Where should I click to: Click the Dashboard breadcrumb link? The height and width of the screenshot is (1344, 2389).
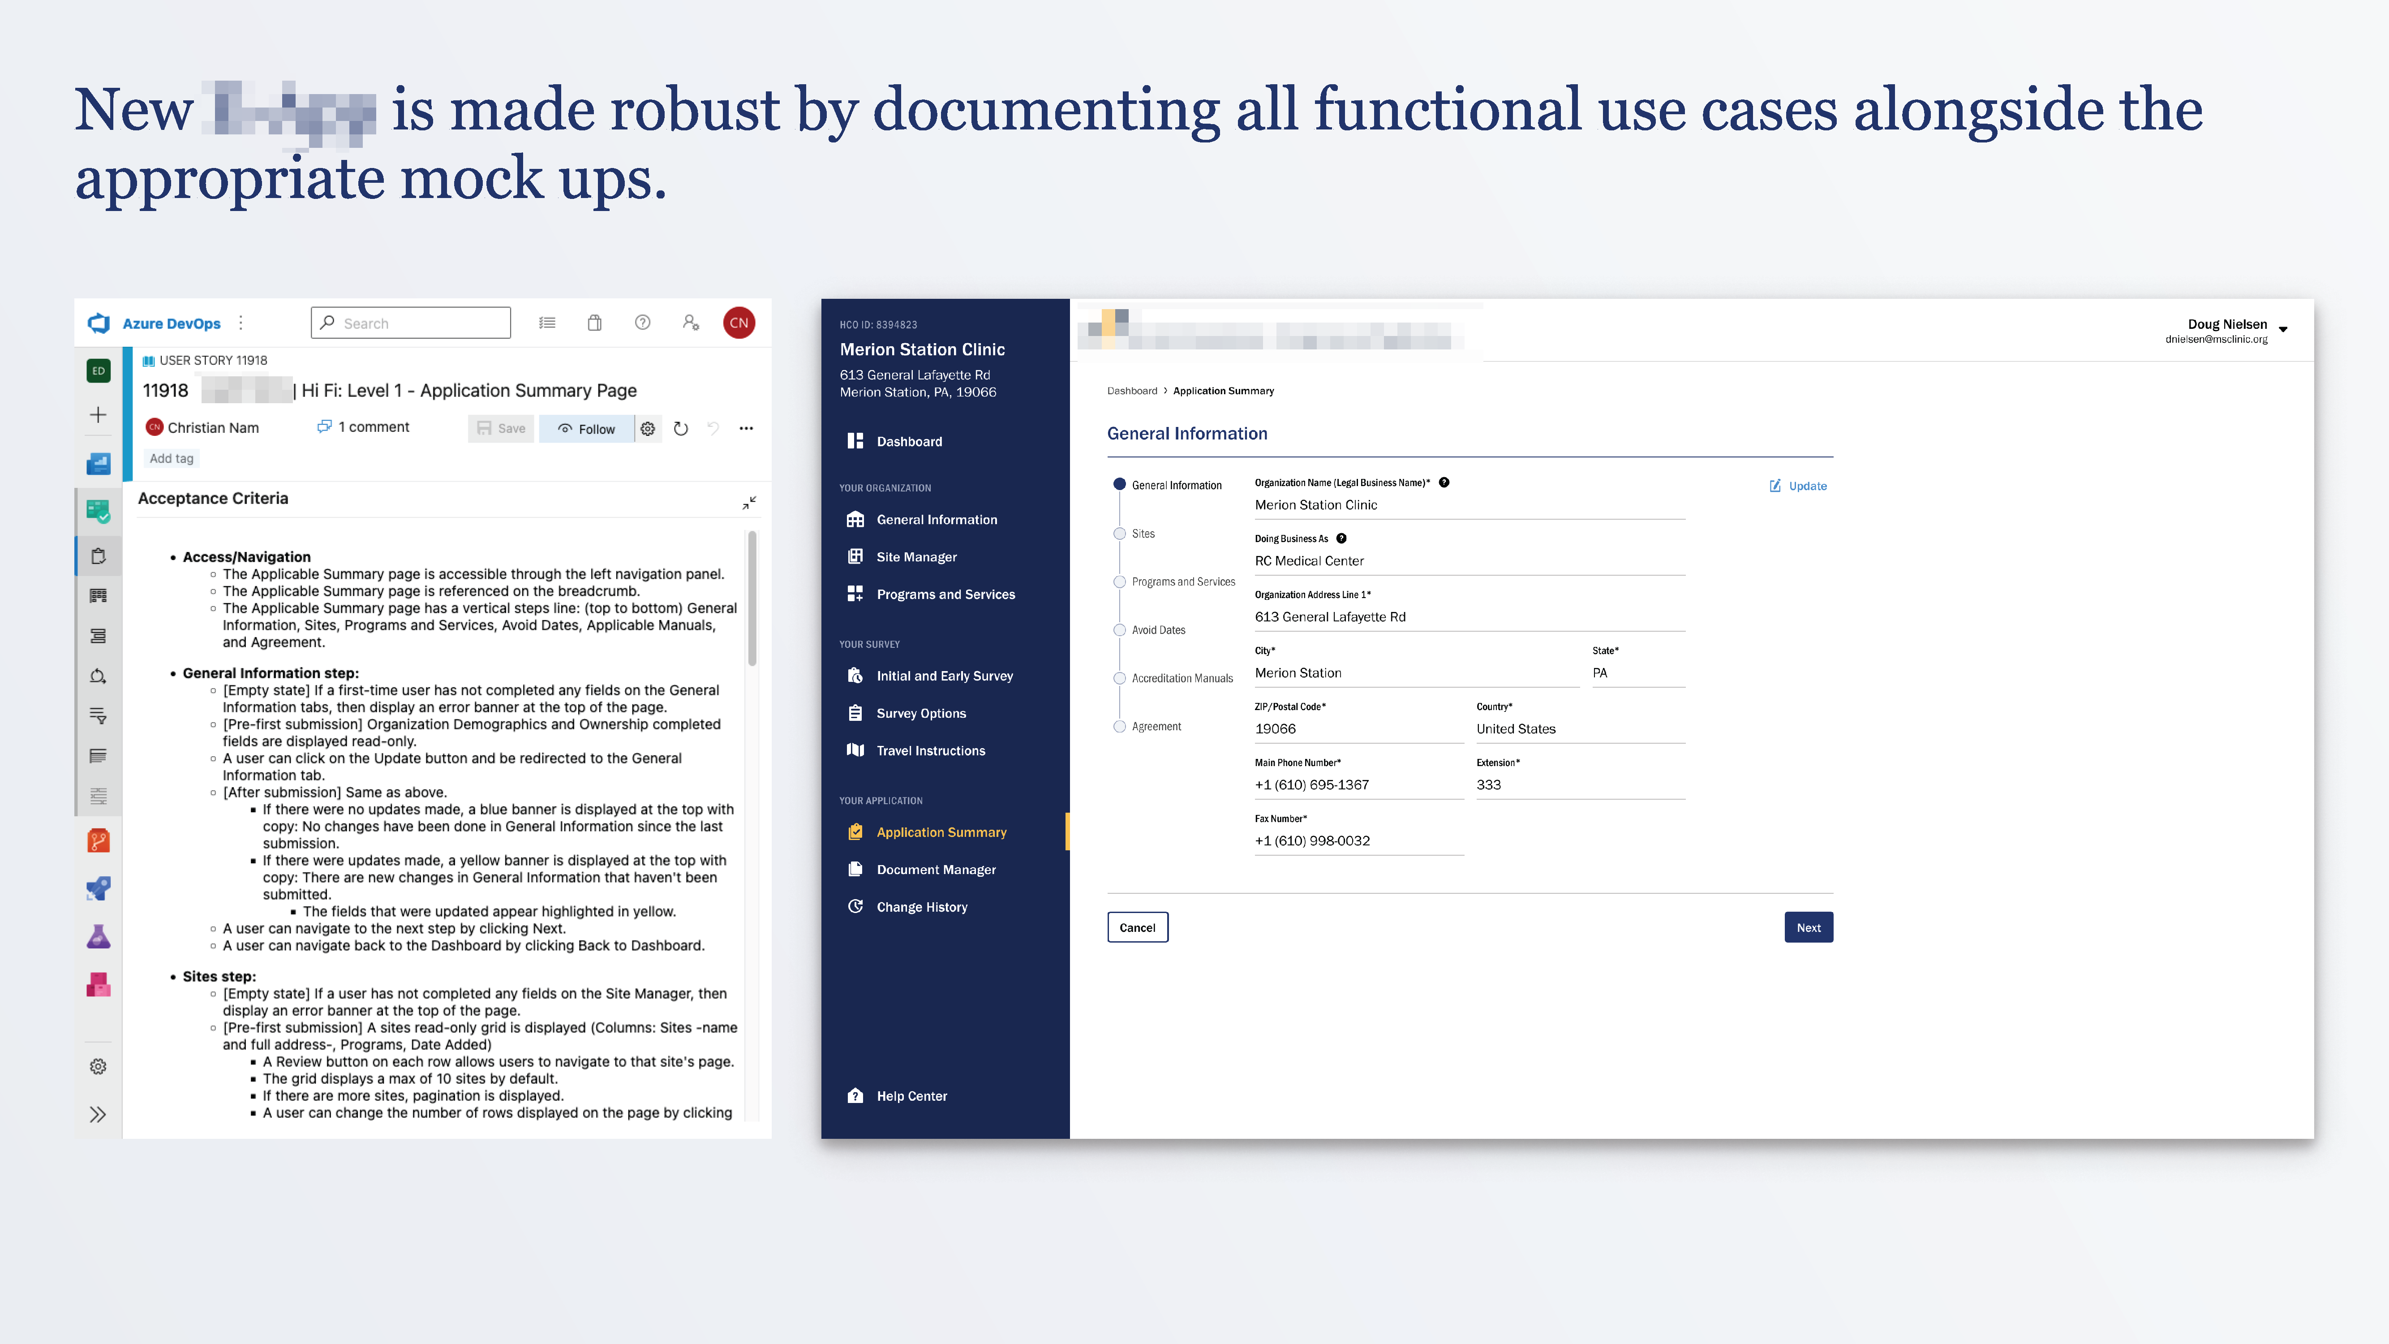click(1132, 391)
